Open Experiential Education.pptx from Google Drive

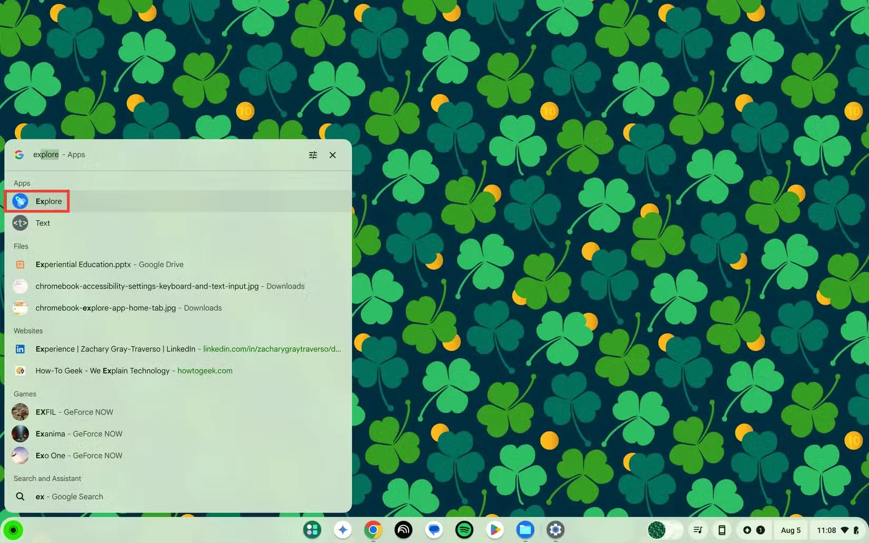[109, 264]
